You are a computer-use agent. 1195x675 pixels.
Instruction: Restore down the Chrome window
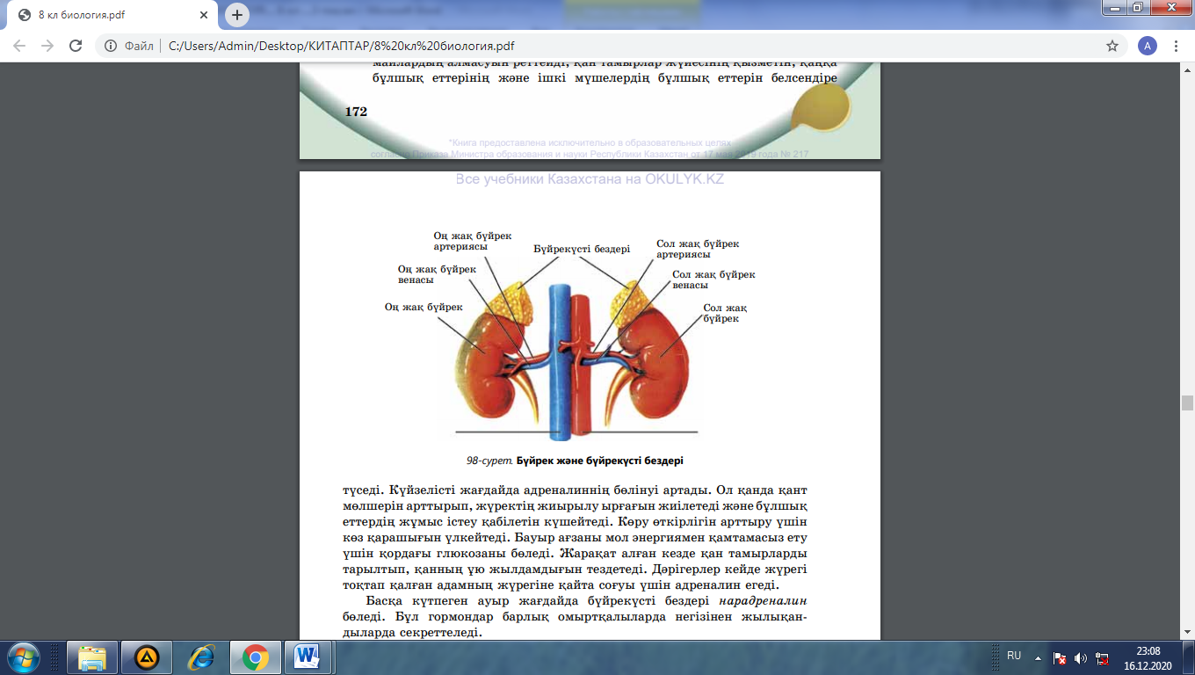[x=1137, y=8]
